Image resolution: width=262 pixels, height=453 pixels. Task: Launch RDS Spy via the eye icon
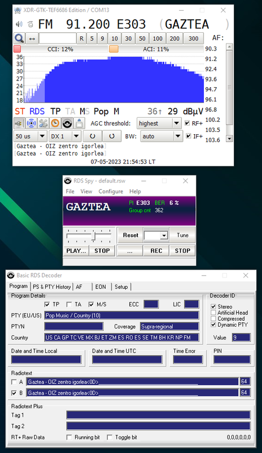(67, 123)
